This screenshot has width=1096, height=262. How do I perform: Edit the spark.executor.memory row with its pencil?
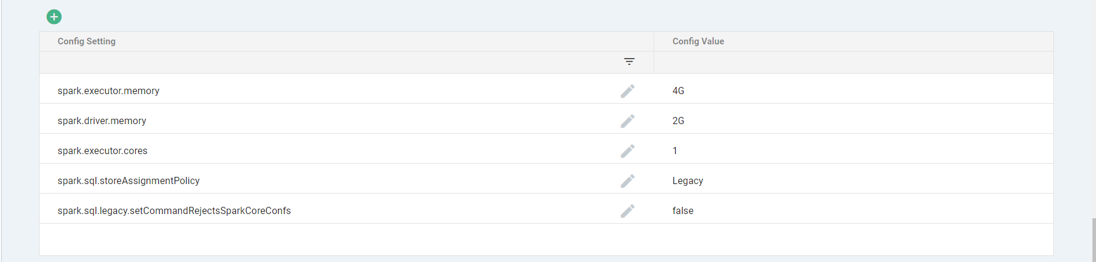[628, 91]
